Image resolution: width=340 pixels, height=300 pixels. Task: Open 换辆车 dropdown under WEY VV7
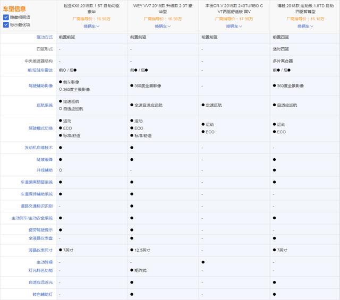click(163, 26)
